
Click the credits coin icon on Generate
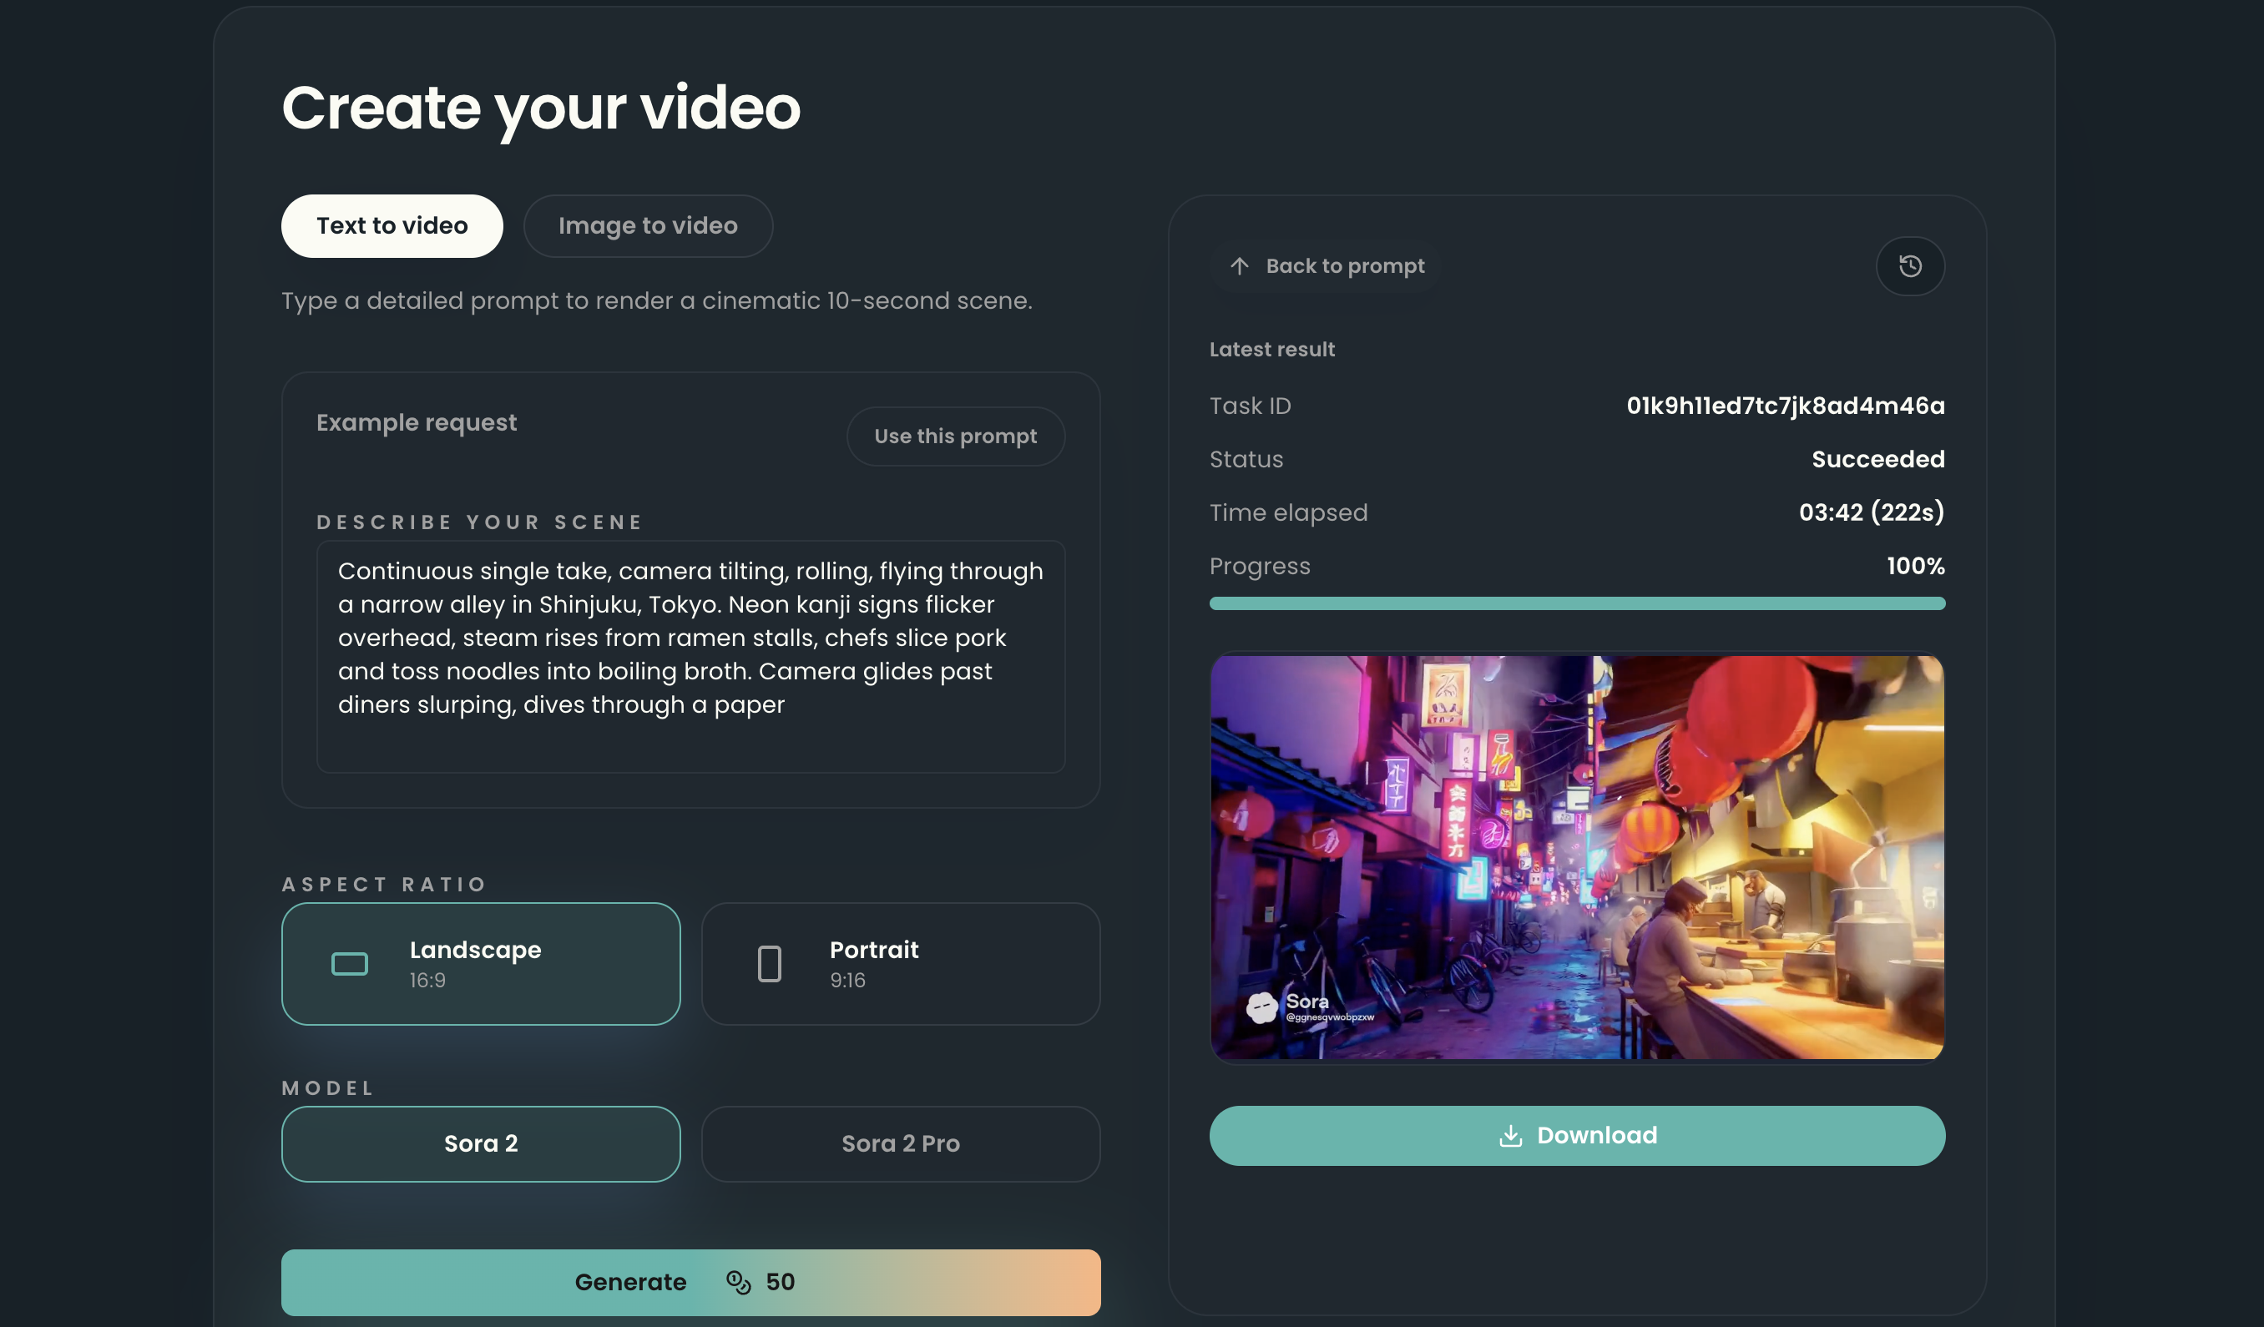(738, 1282)
